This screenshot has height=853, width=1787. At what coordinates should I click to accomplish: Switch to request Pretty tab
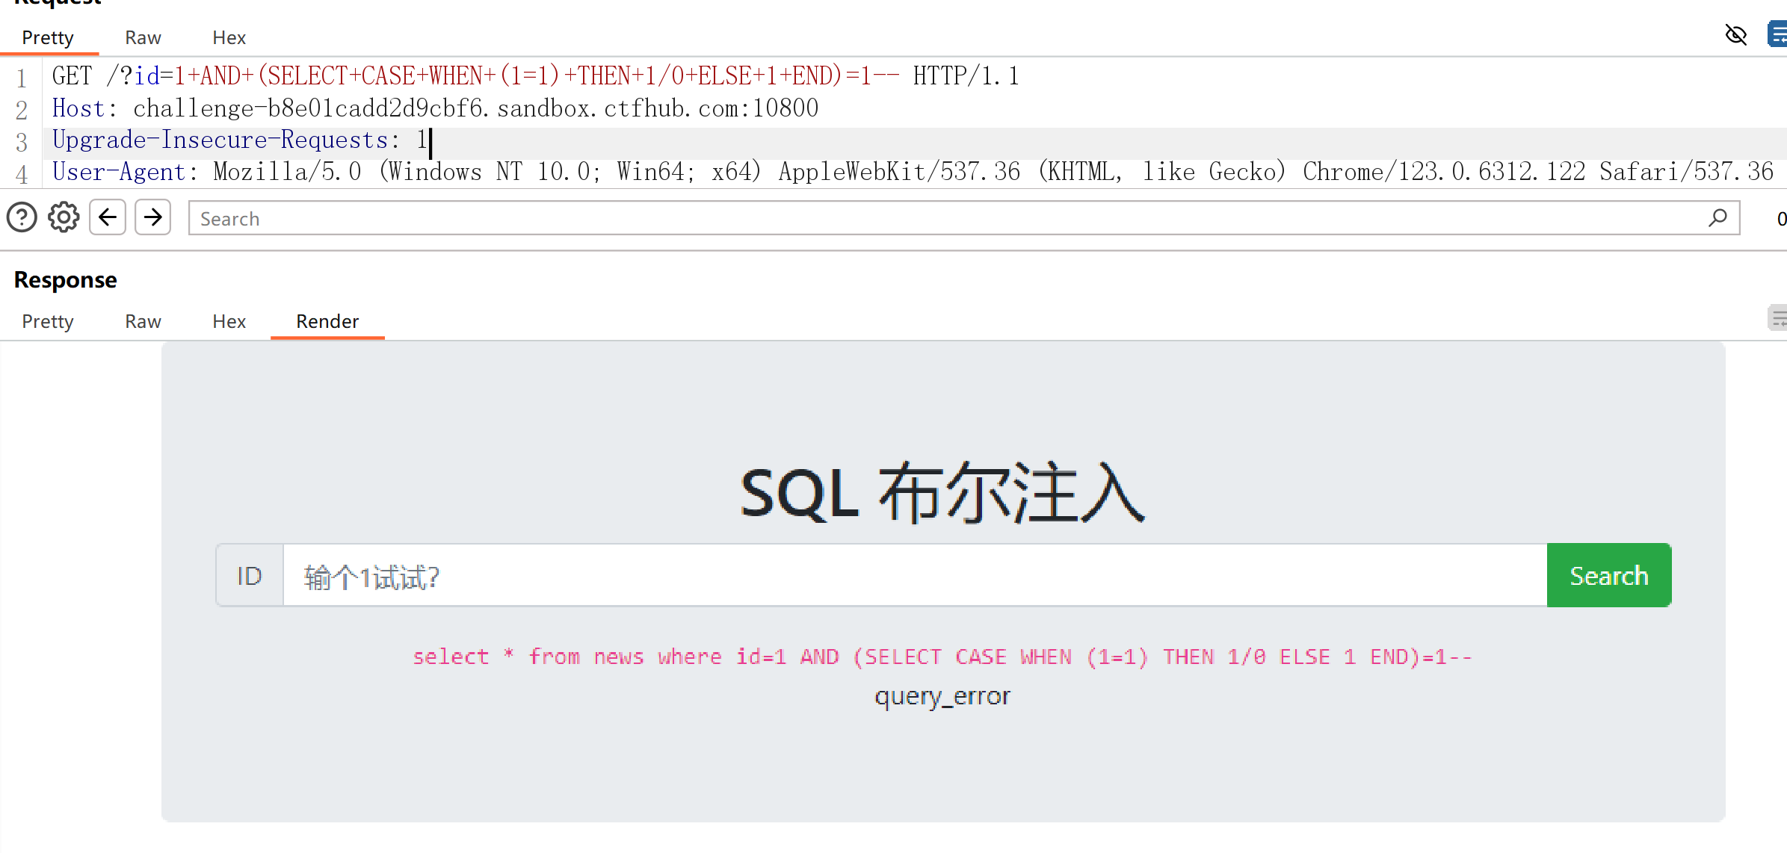point(48,37)
